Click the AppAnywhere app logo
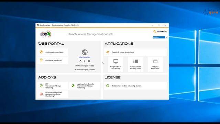The width and height of the screenshot is (220, 124). [46, 34]
